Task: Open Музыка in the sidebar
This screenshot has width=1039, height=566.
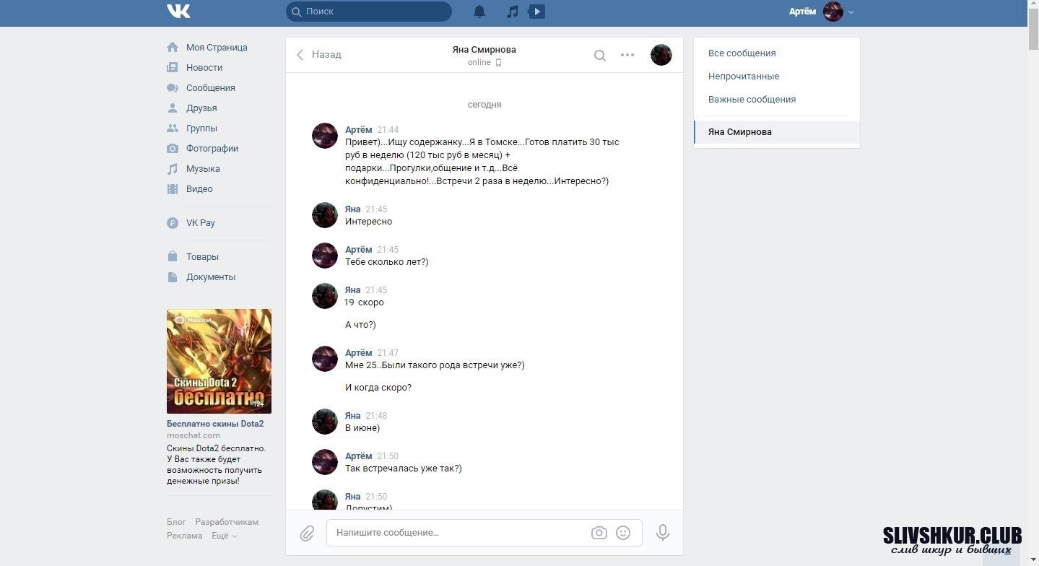Action: coord(203,169)
